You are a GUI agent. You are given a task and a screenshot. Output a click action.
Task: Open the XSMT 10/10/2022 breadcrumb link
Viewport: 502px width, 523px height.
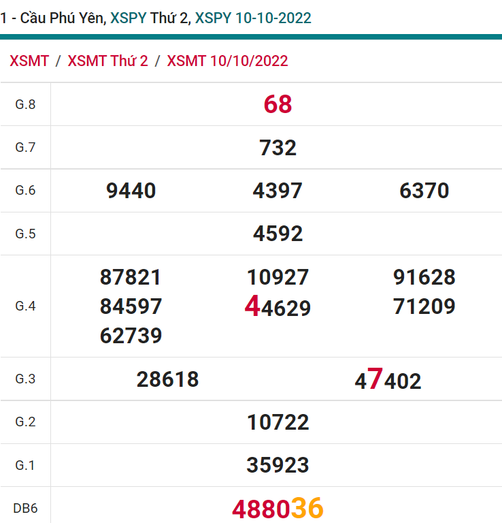click(227, 61)
